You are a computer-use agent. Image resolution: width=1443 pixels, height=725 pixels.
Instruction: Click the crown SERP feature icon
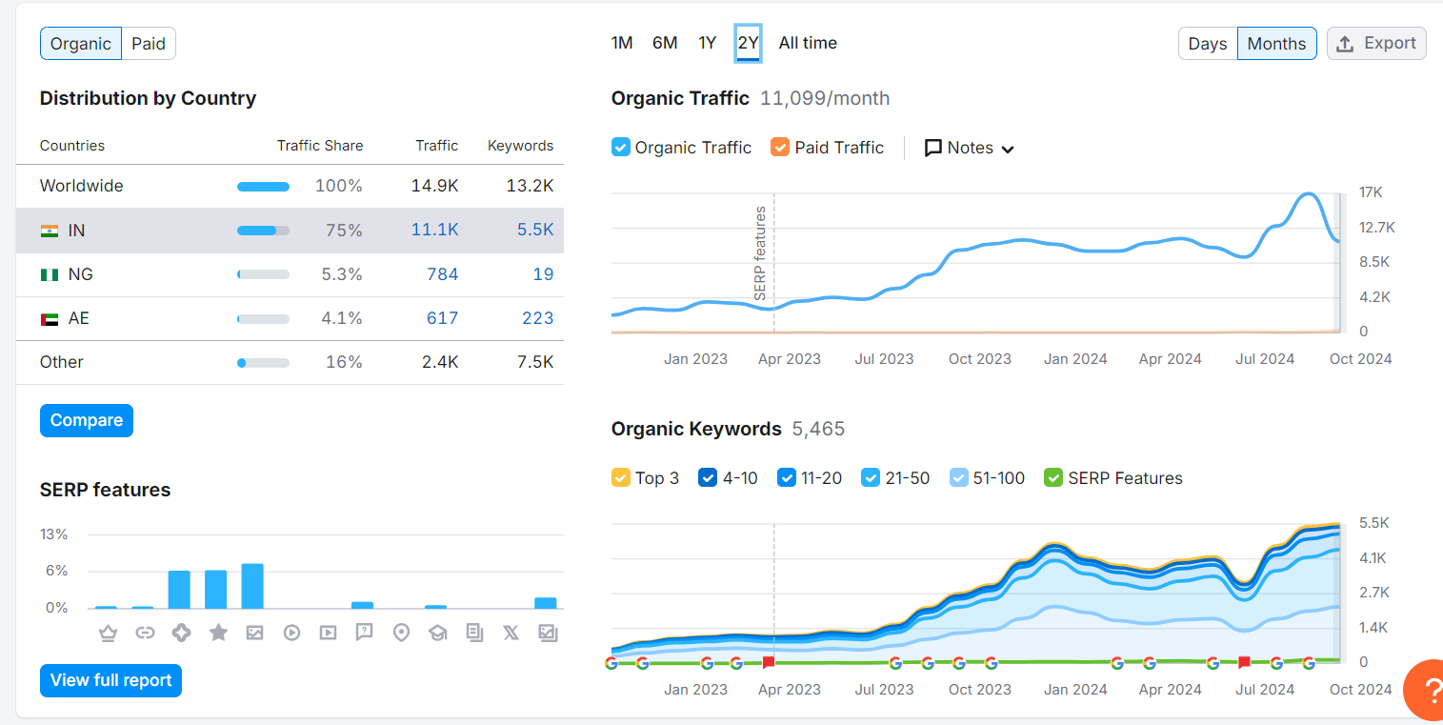108,633
